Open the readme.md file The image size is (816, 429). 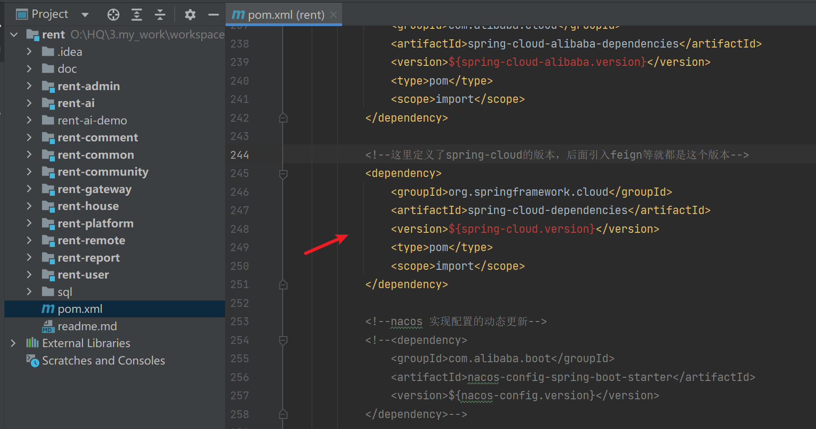coord(87,326)
